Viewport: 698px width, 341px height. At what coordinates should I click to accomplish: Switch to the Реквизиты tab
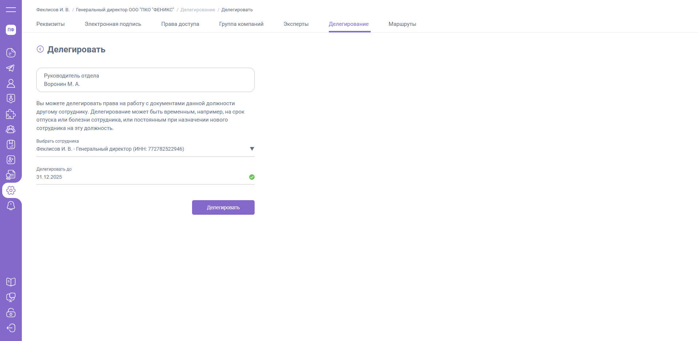pyautogui.click(x=51, y=24)
